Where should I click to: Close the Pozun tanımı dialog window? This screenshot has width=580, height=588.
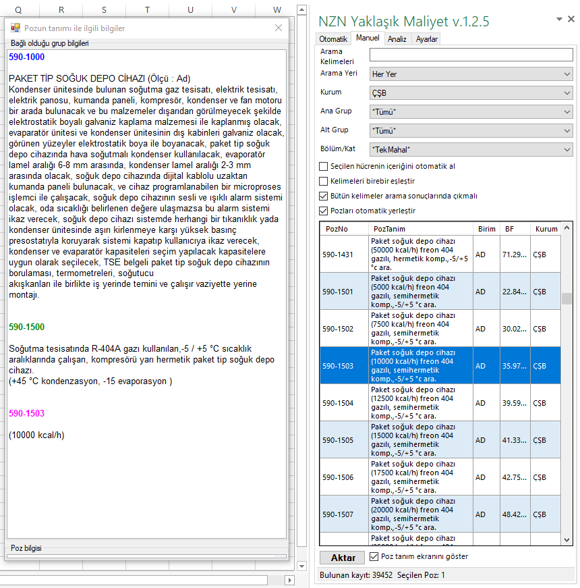pos(279,28)
